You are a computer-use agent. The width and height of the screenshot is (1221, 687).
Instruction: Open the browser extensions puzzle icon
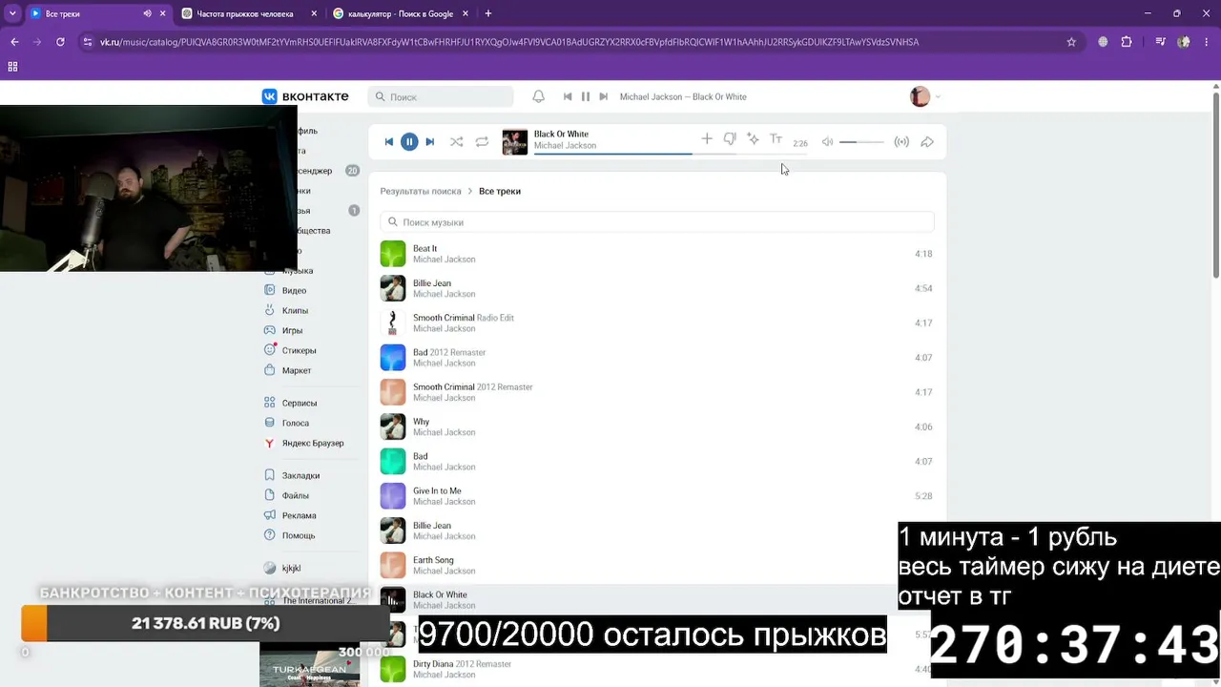[1127, 42]
